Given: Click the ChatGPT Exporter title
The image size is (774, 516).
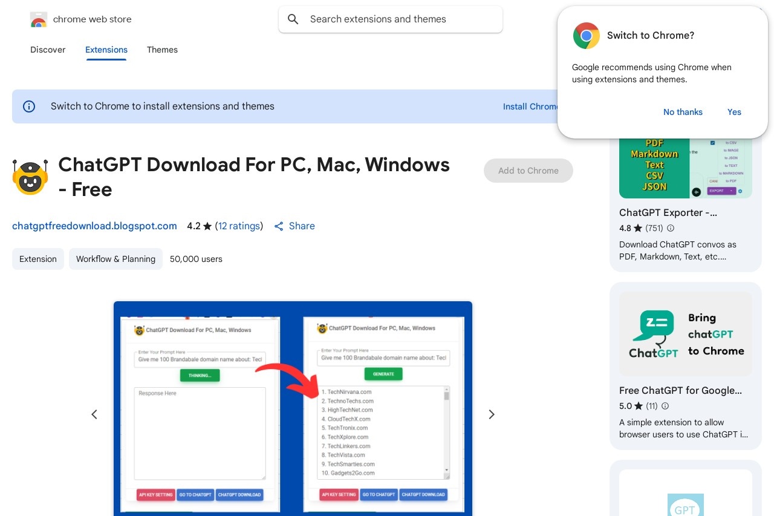Looking at the screenshot, I should pos(668,213).
